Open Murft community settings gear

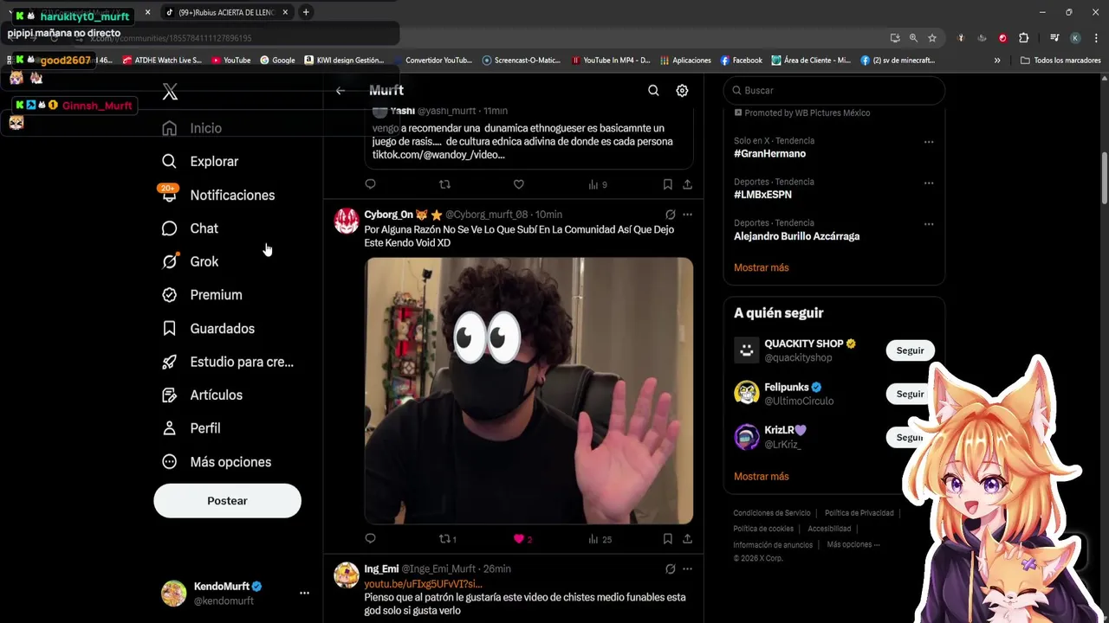683,91
